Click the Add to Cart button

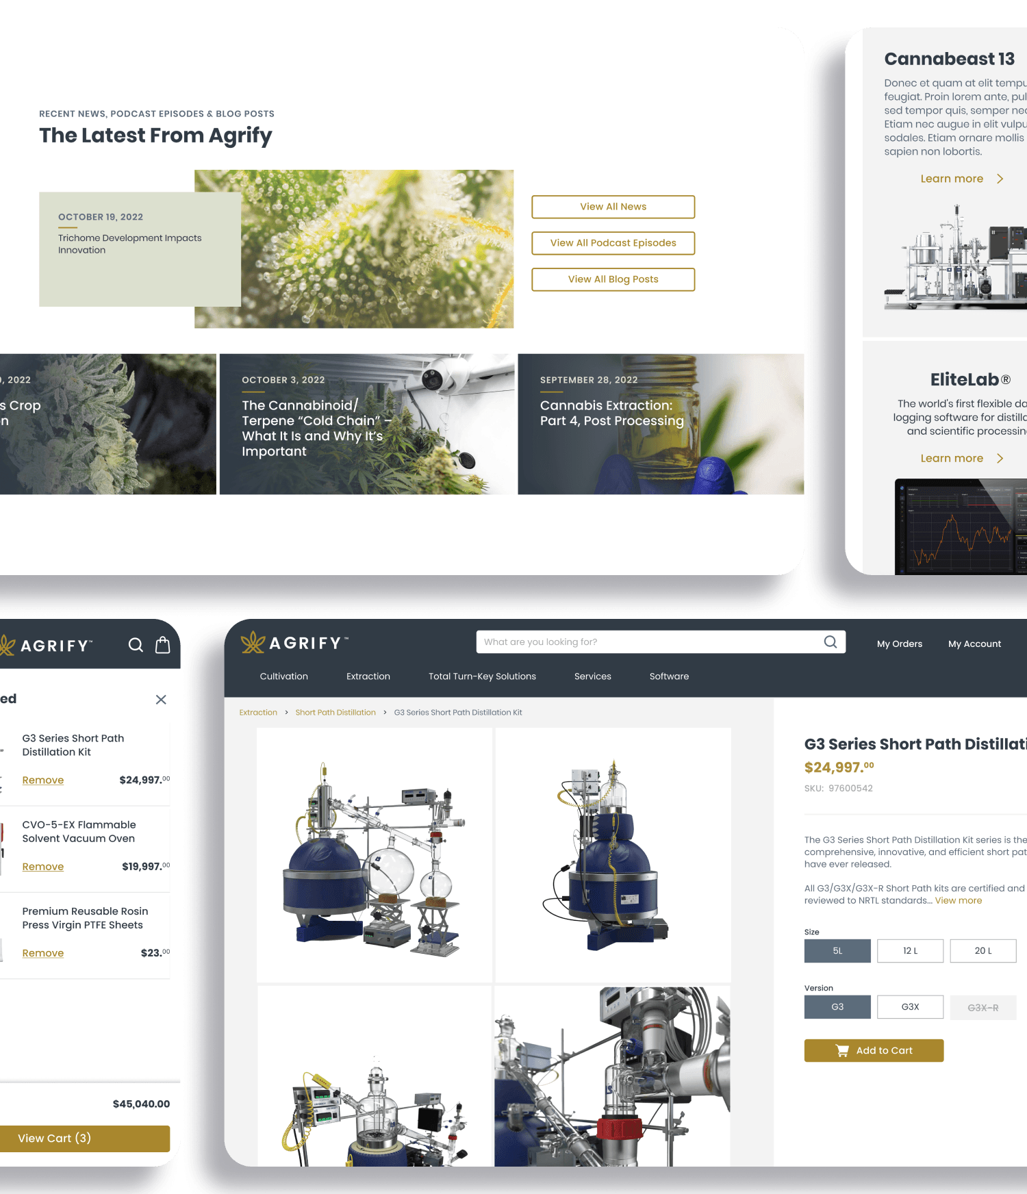tap(874, 1050)
